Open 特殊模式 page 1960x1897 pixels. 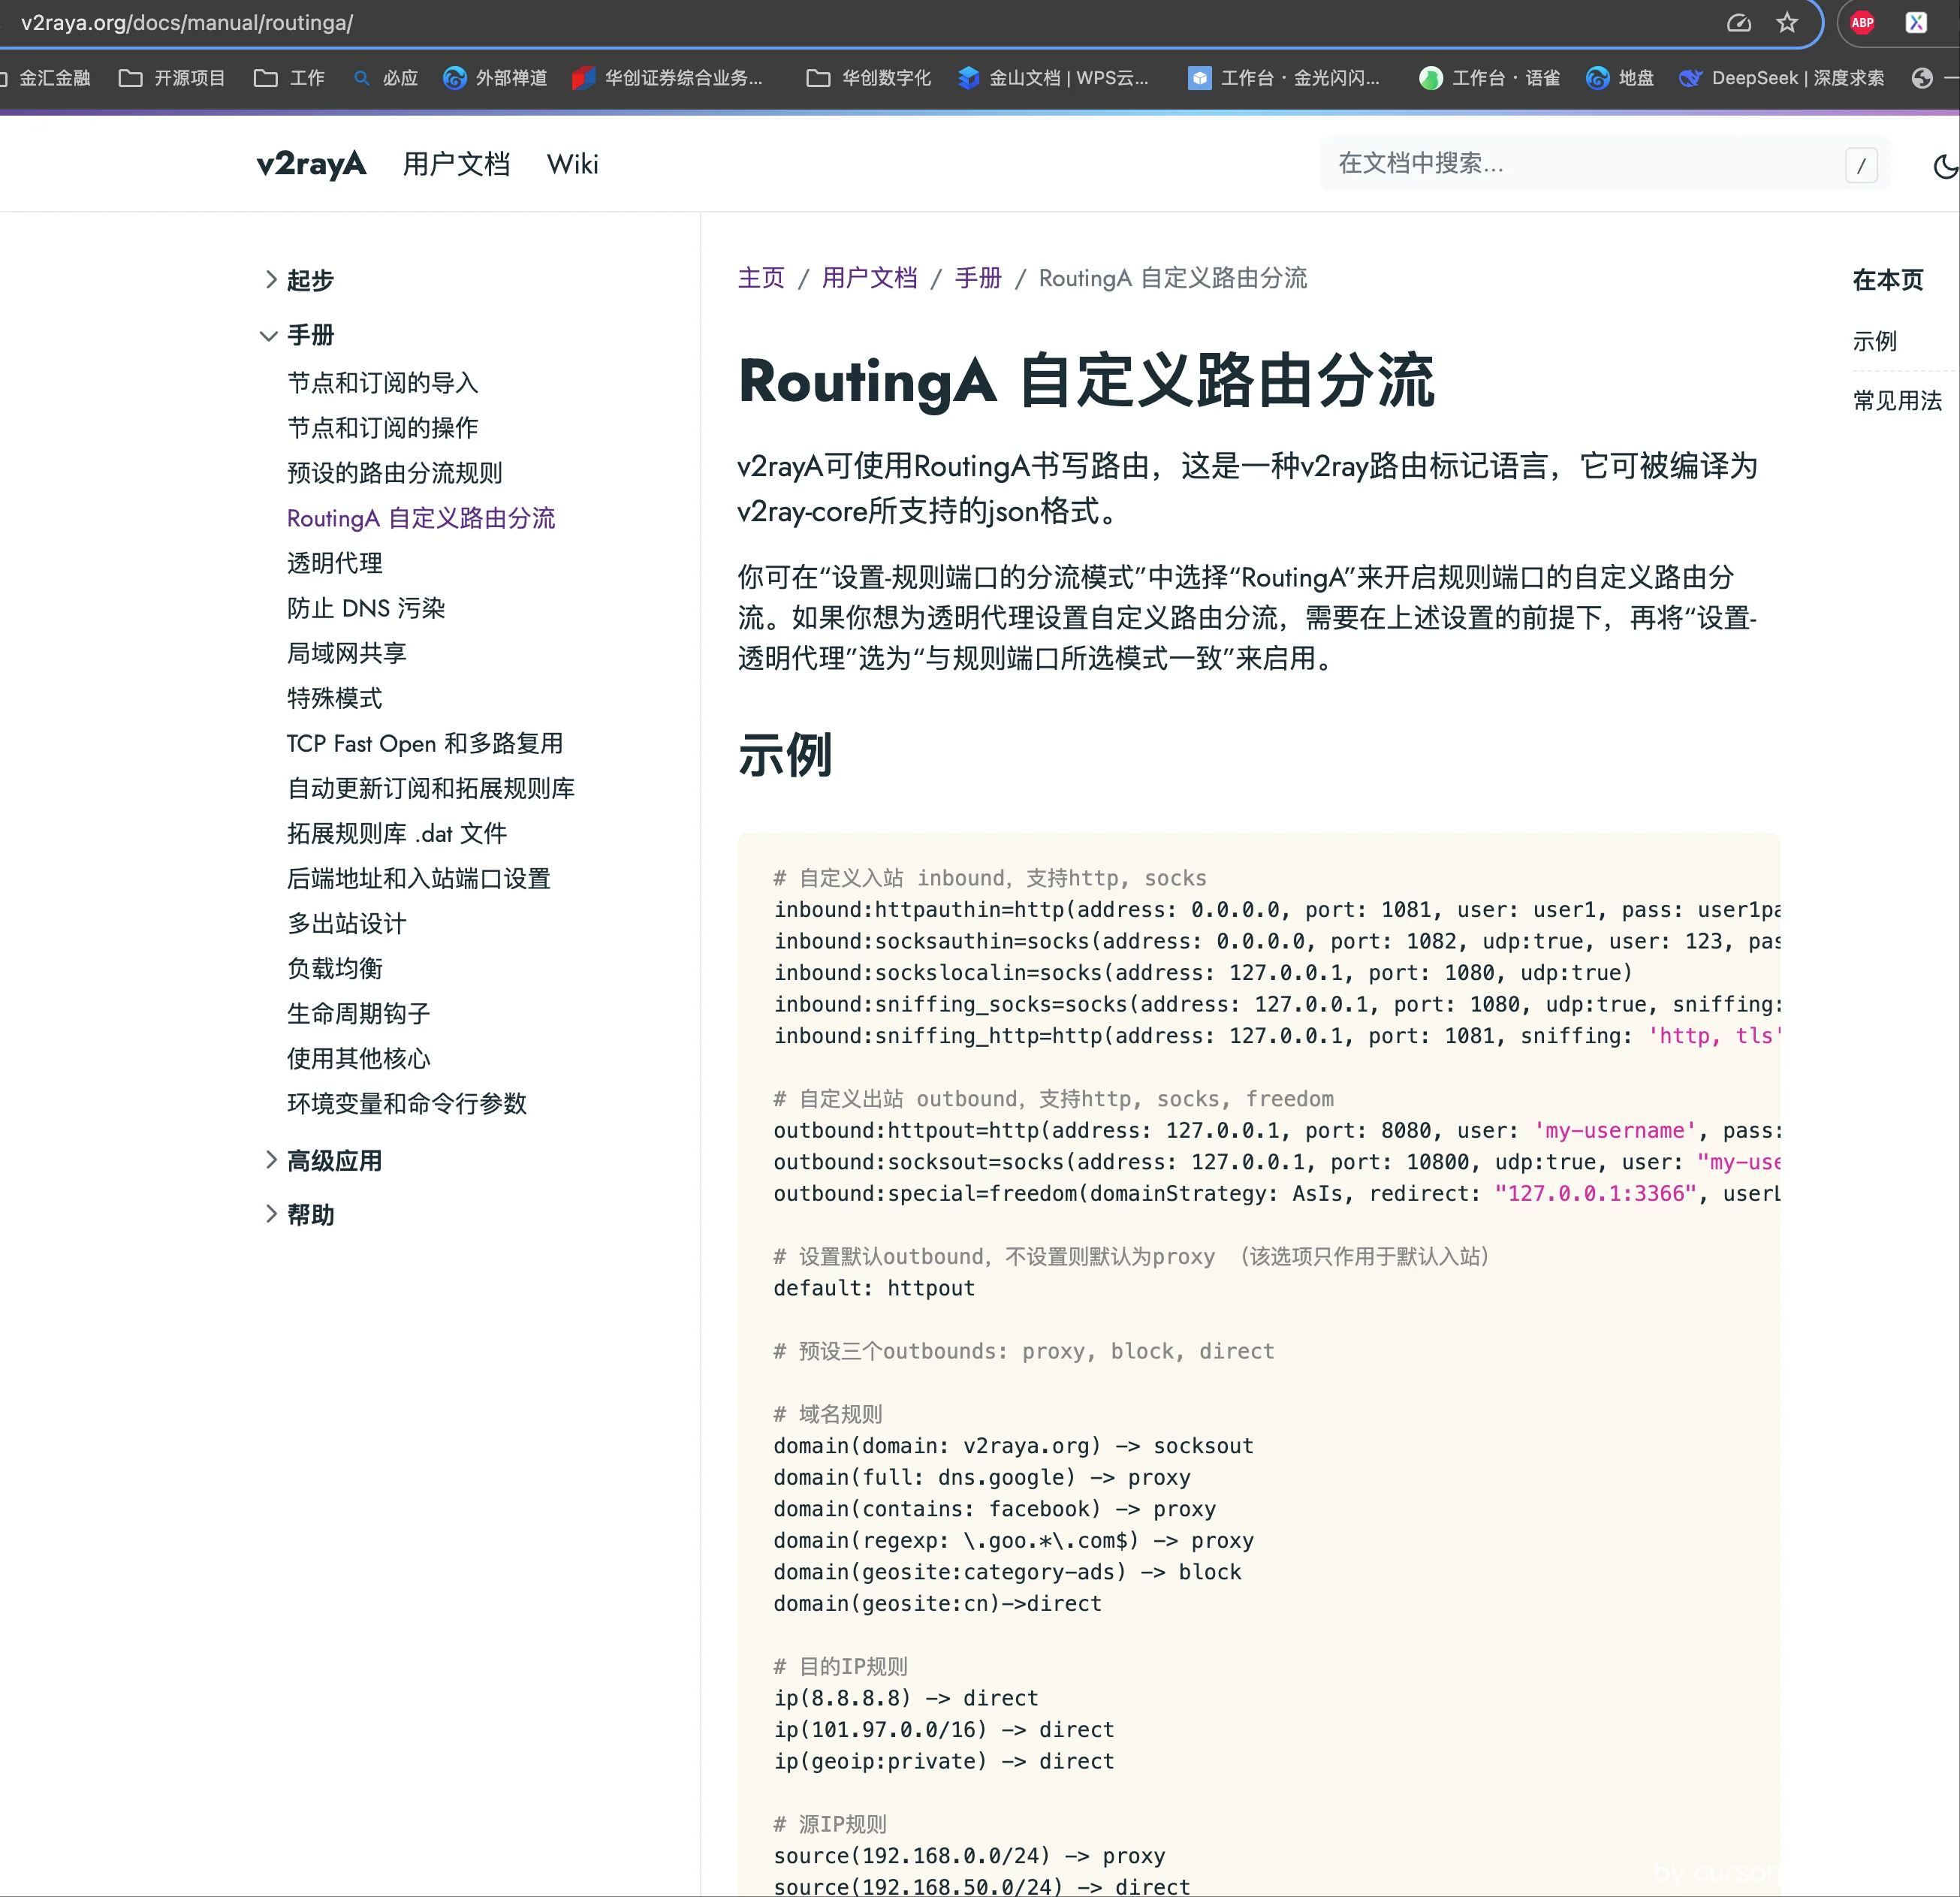click(334, 698)
